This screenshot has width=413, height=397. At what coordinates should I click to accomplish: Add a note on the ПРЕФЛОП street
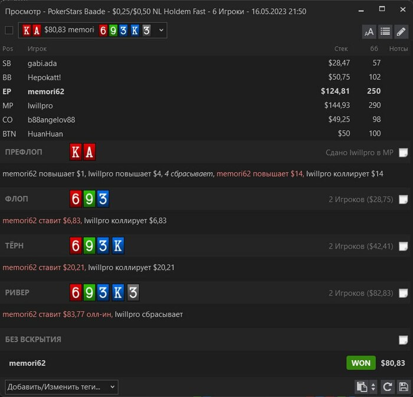403,152
